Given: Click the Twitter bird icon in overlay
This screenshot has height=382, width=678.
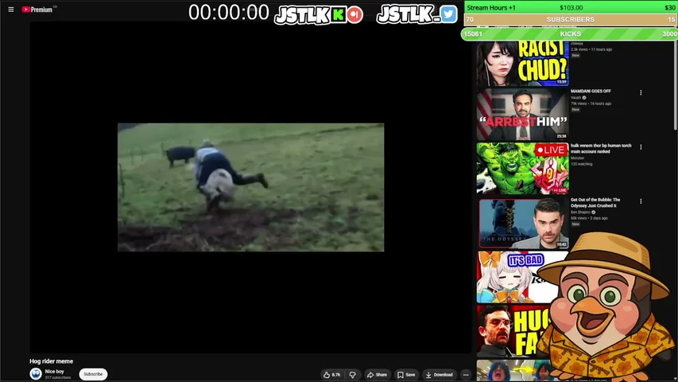Looking at the screenshot, I should (448, 14).
